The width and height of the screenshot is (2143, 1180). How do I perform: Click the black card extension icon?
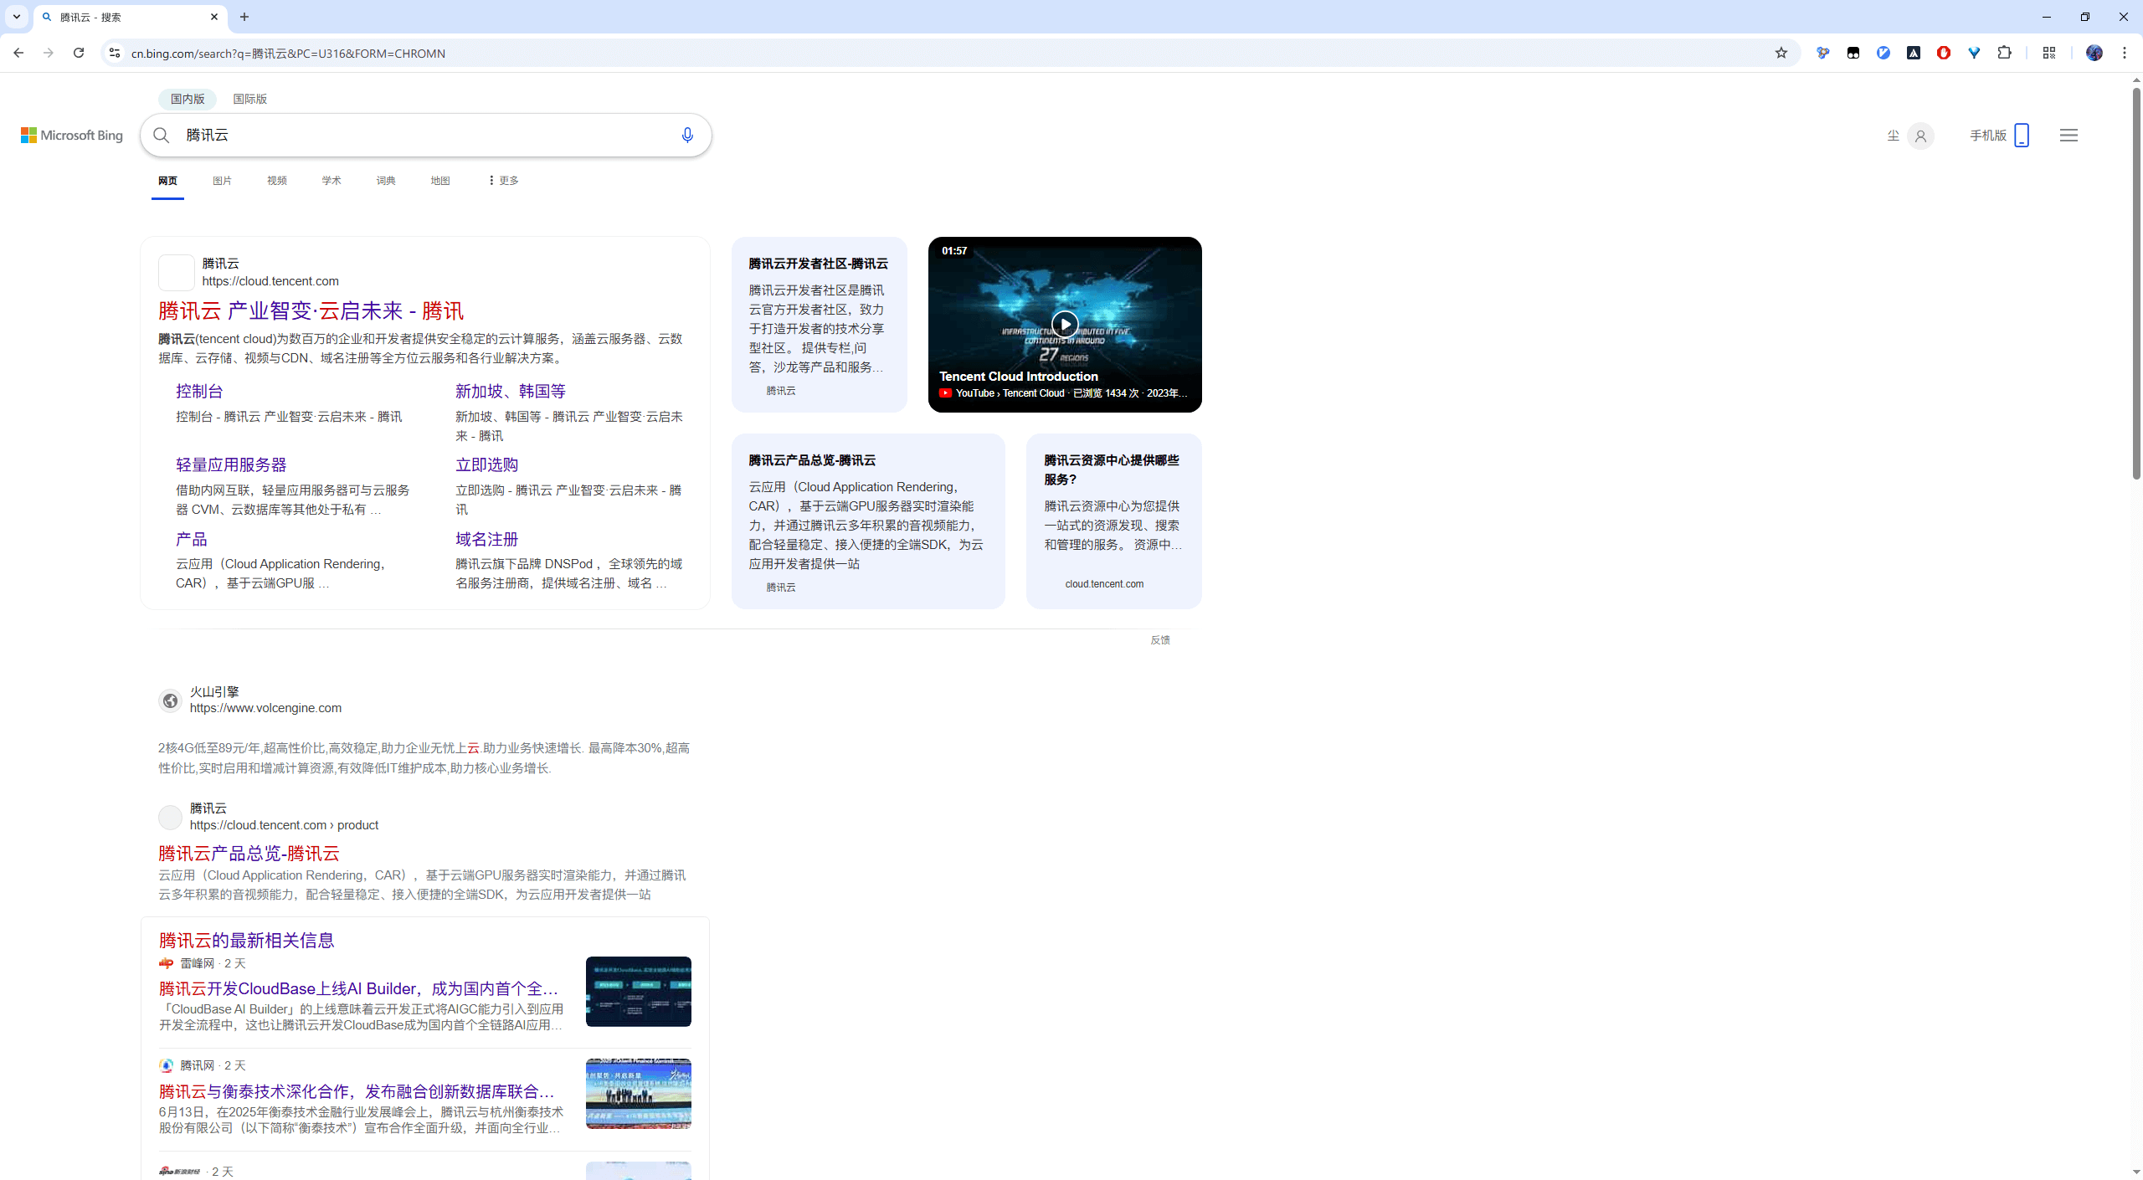pos(1853,53)
